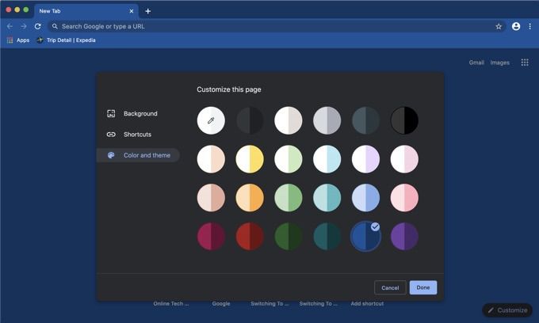Choose the dark grey theme swatch
The height and width of the screenshot is (323, 539).
click(x=250, y=120)
